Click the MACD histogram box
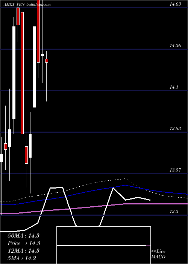This screenshot has width=188, height=264. click(103, 245)
